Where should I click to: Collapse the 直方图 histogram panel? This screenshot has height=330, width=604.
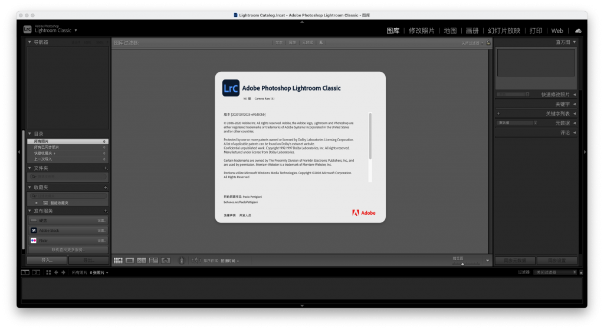(575, 42)
